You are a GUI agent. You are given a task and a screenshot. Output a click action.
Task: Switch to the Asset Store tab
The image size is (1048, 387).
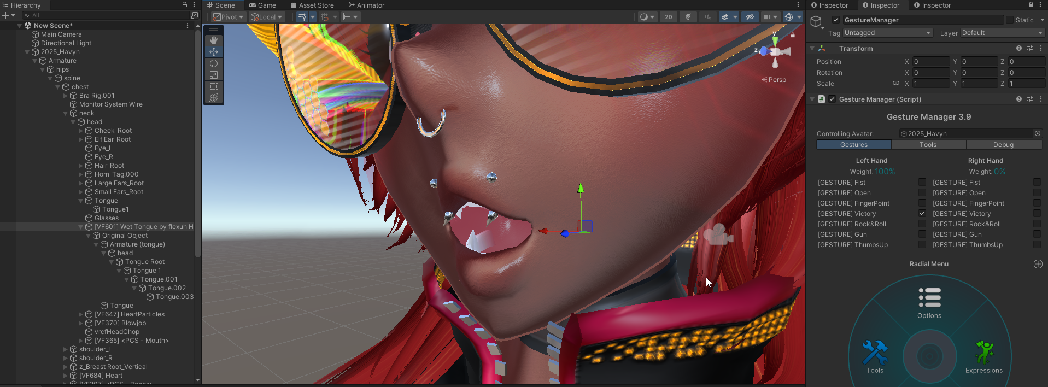click(x=312, y=5)
